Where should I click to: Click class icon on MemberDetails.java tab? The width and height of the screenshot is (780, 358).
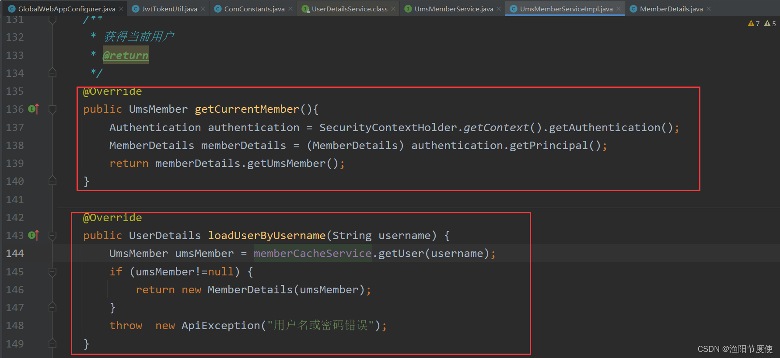point(633,9)
